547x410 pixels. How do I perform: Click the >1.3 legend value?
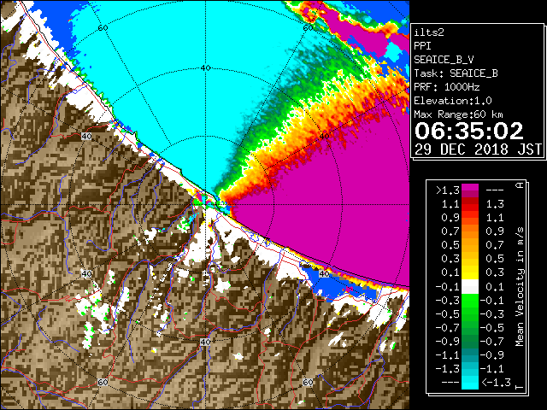pyautogui.click(x=448, y=190)
